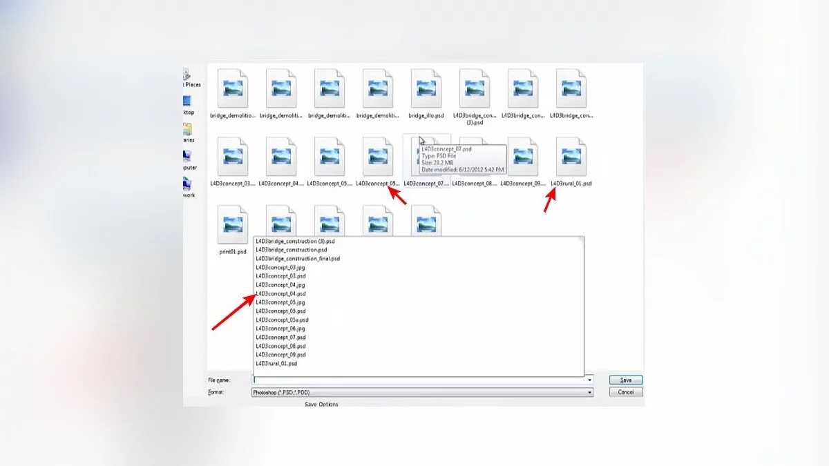Select the L4D3concept_09 file thumbnail

coord(523,156)
